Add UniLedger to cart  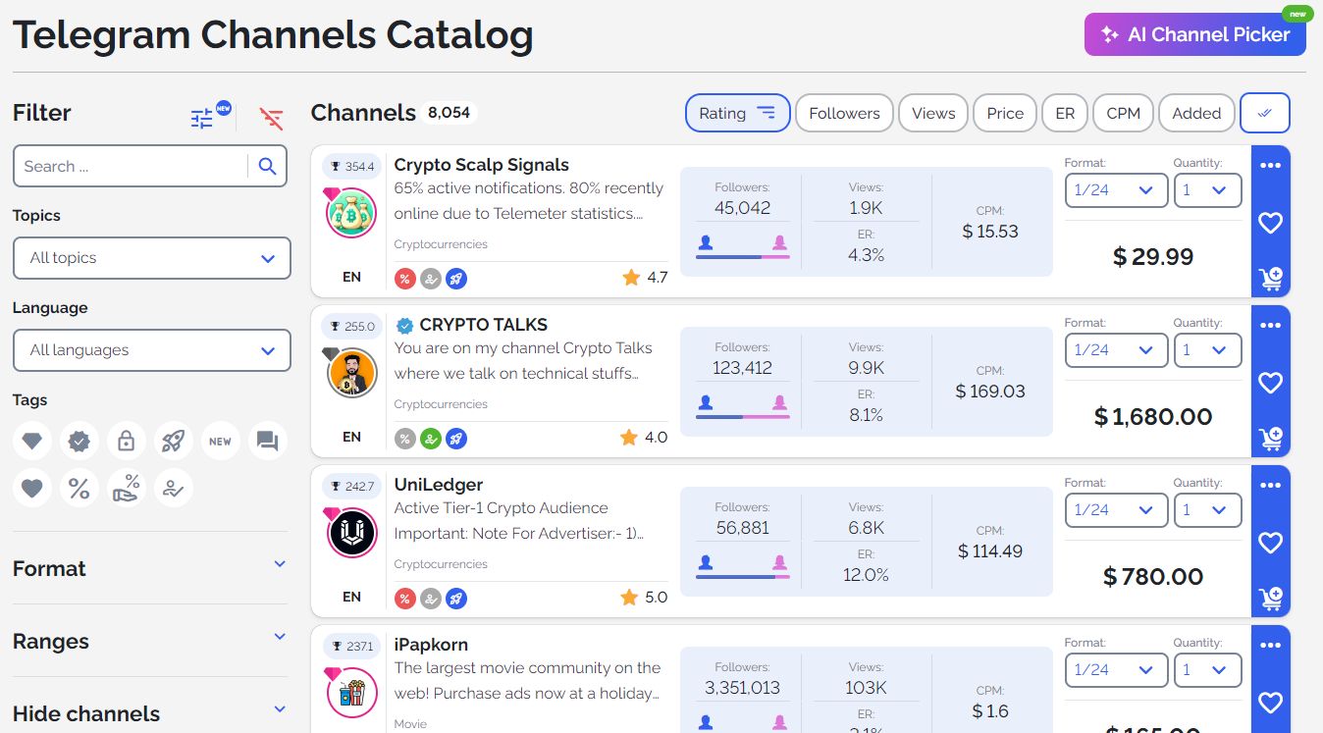tap(1270, 599)
